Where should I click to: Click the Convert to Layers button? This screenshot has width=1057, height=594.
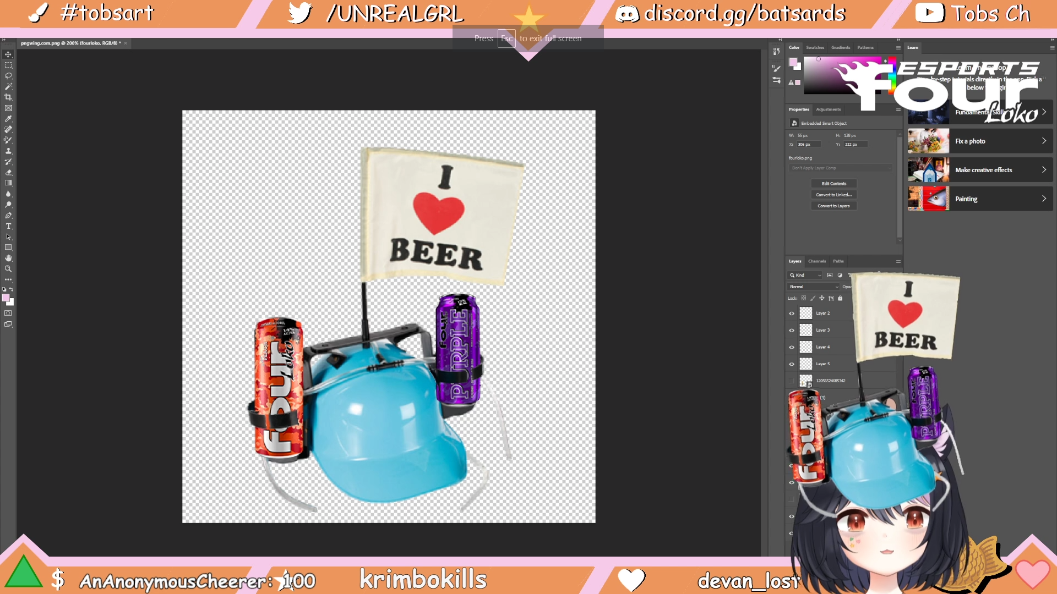833,206
